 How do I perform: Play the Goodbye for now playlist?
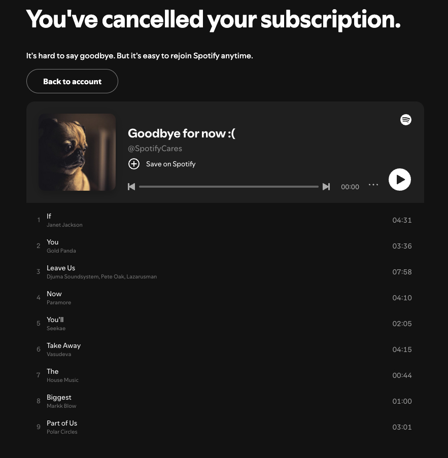click(x=399, y=180)
